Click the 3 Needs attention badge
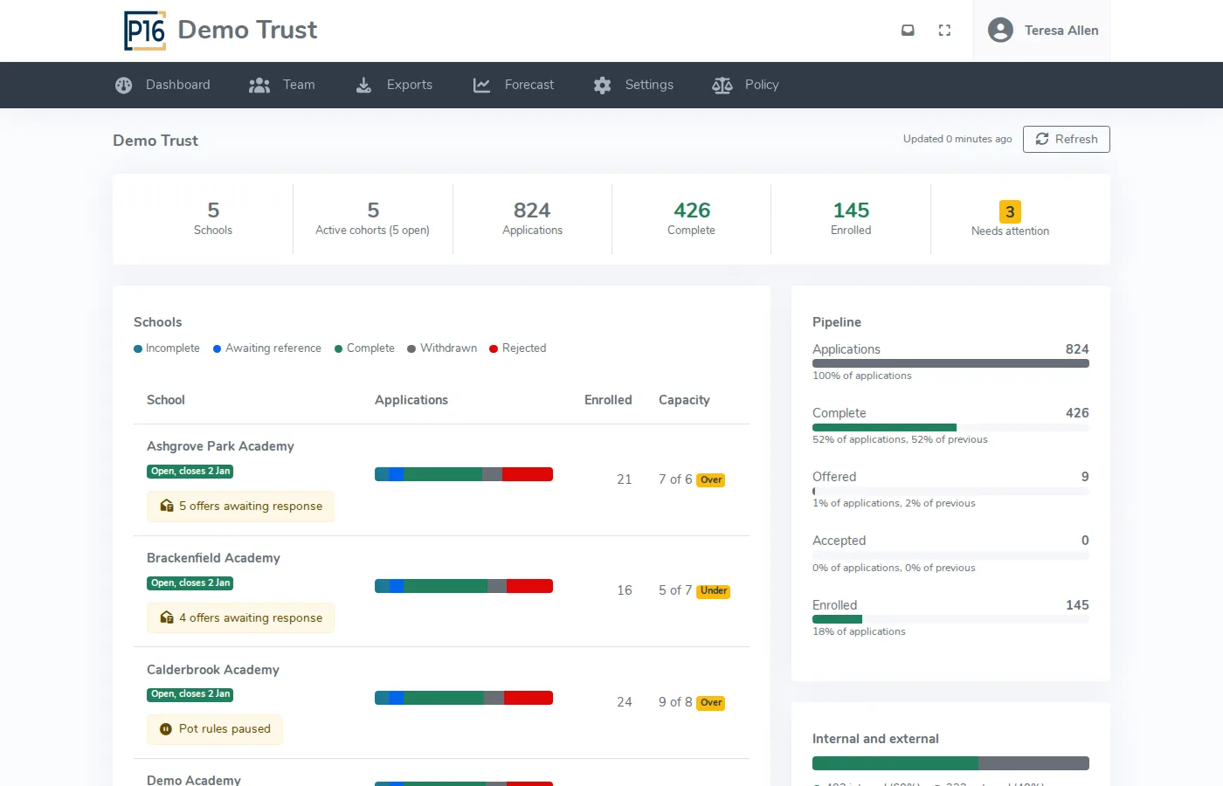1223x786 pixels. (1010, 211)
